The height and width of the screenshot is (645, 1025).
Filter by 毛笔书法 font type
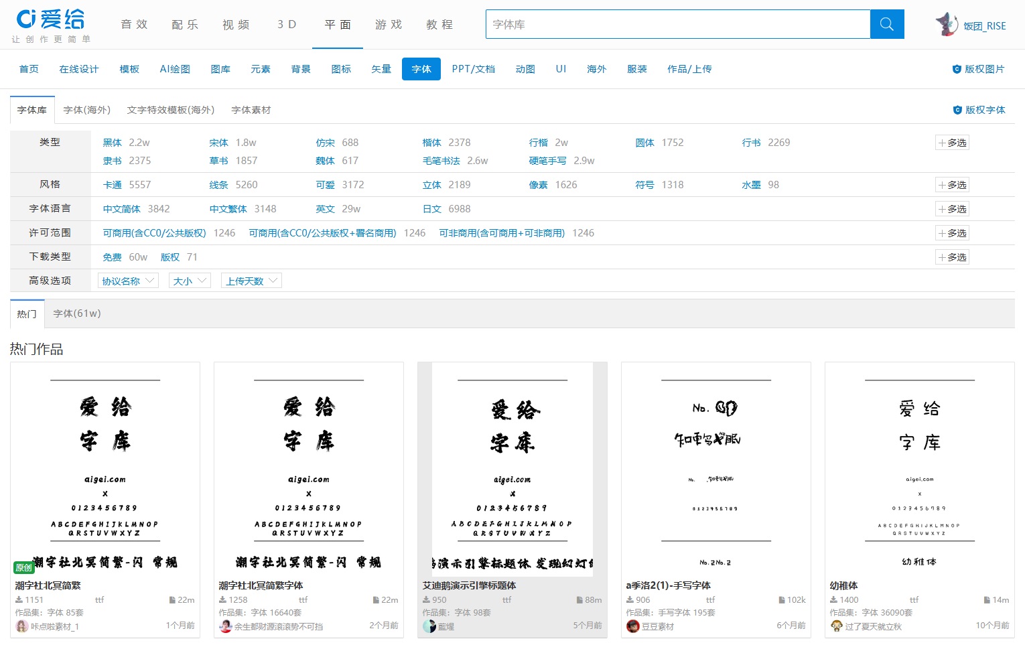(x=441, y=161)
